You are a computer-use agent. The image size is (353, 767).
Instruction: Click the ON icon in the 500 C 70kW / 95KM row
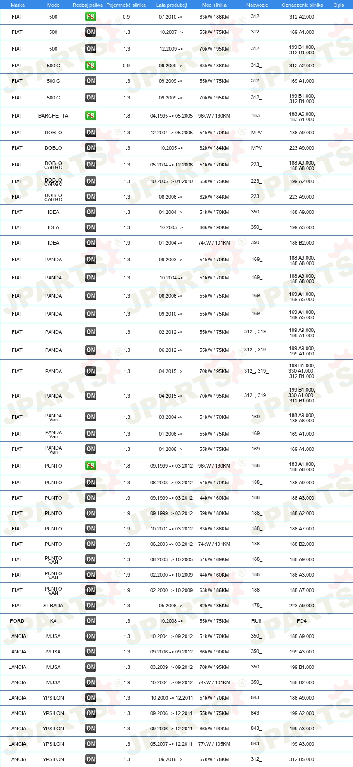coord(91,98)
